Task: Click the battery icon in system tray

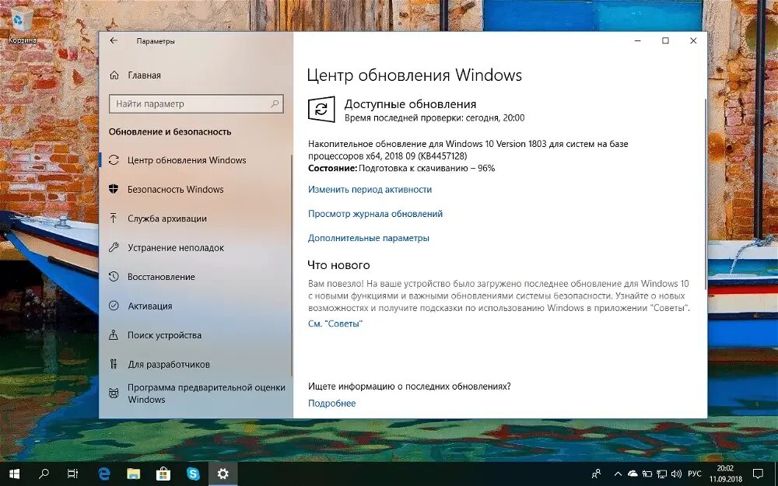Action: click(x=647, y=474)
